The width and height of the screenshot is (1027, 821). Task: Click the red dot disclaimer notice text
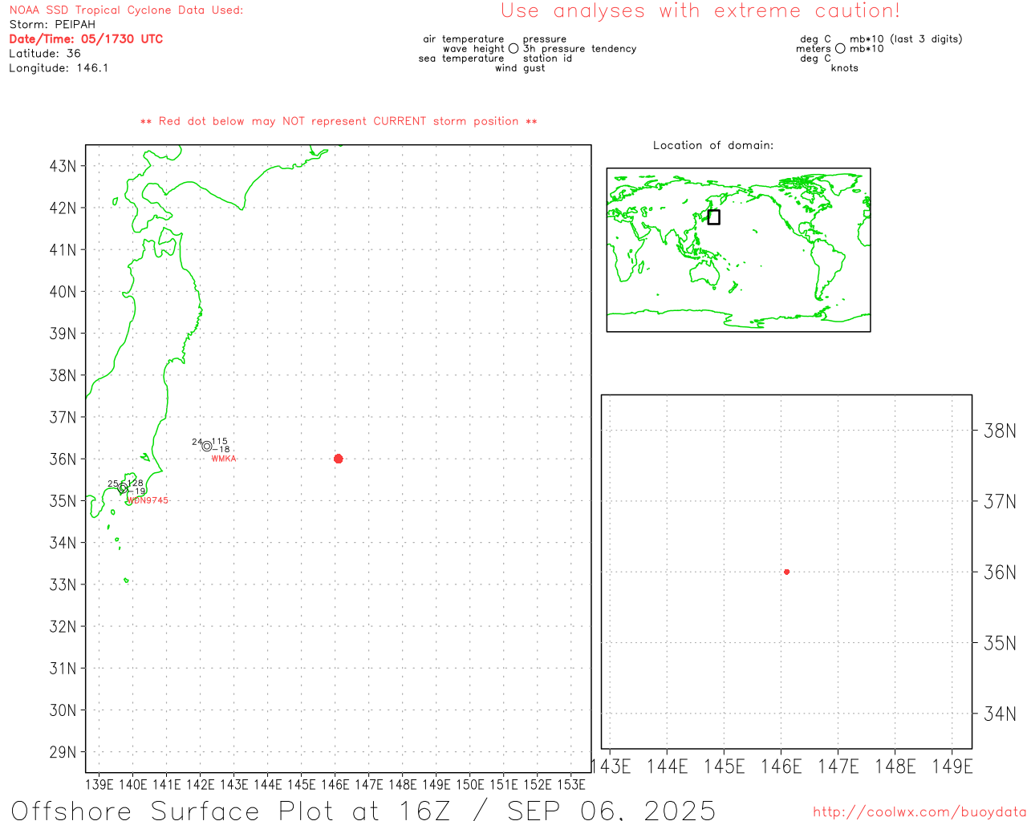pyautogui.click(x=339, y=122)
